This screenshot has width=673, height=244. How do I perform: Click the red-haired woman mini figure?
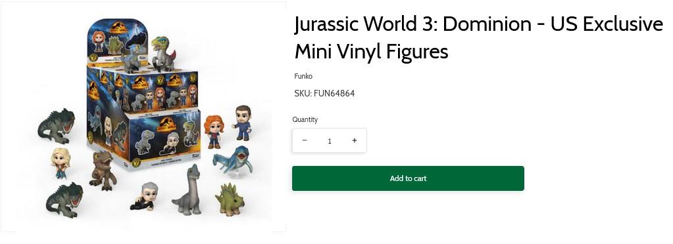(x=213, y=131)
